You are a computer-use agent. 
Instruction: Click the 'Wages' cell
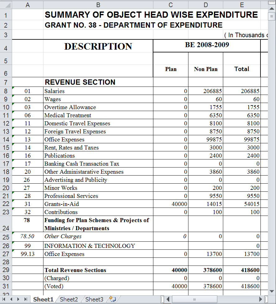point(98,99)
